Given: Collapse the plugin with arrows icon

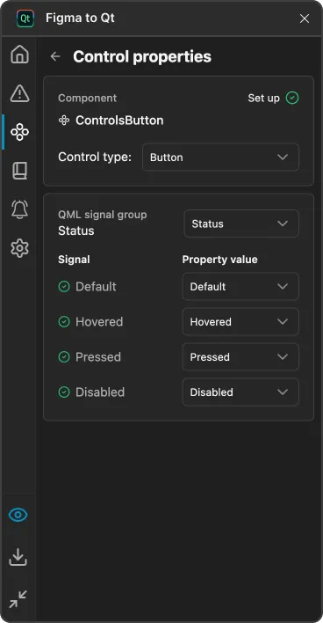Looking at the screenshot, I should click(18, 598).
